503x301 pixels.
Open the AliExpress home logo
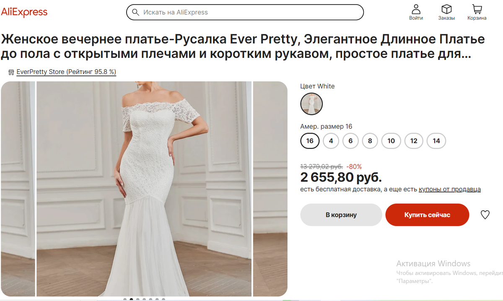(24, 12)
